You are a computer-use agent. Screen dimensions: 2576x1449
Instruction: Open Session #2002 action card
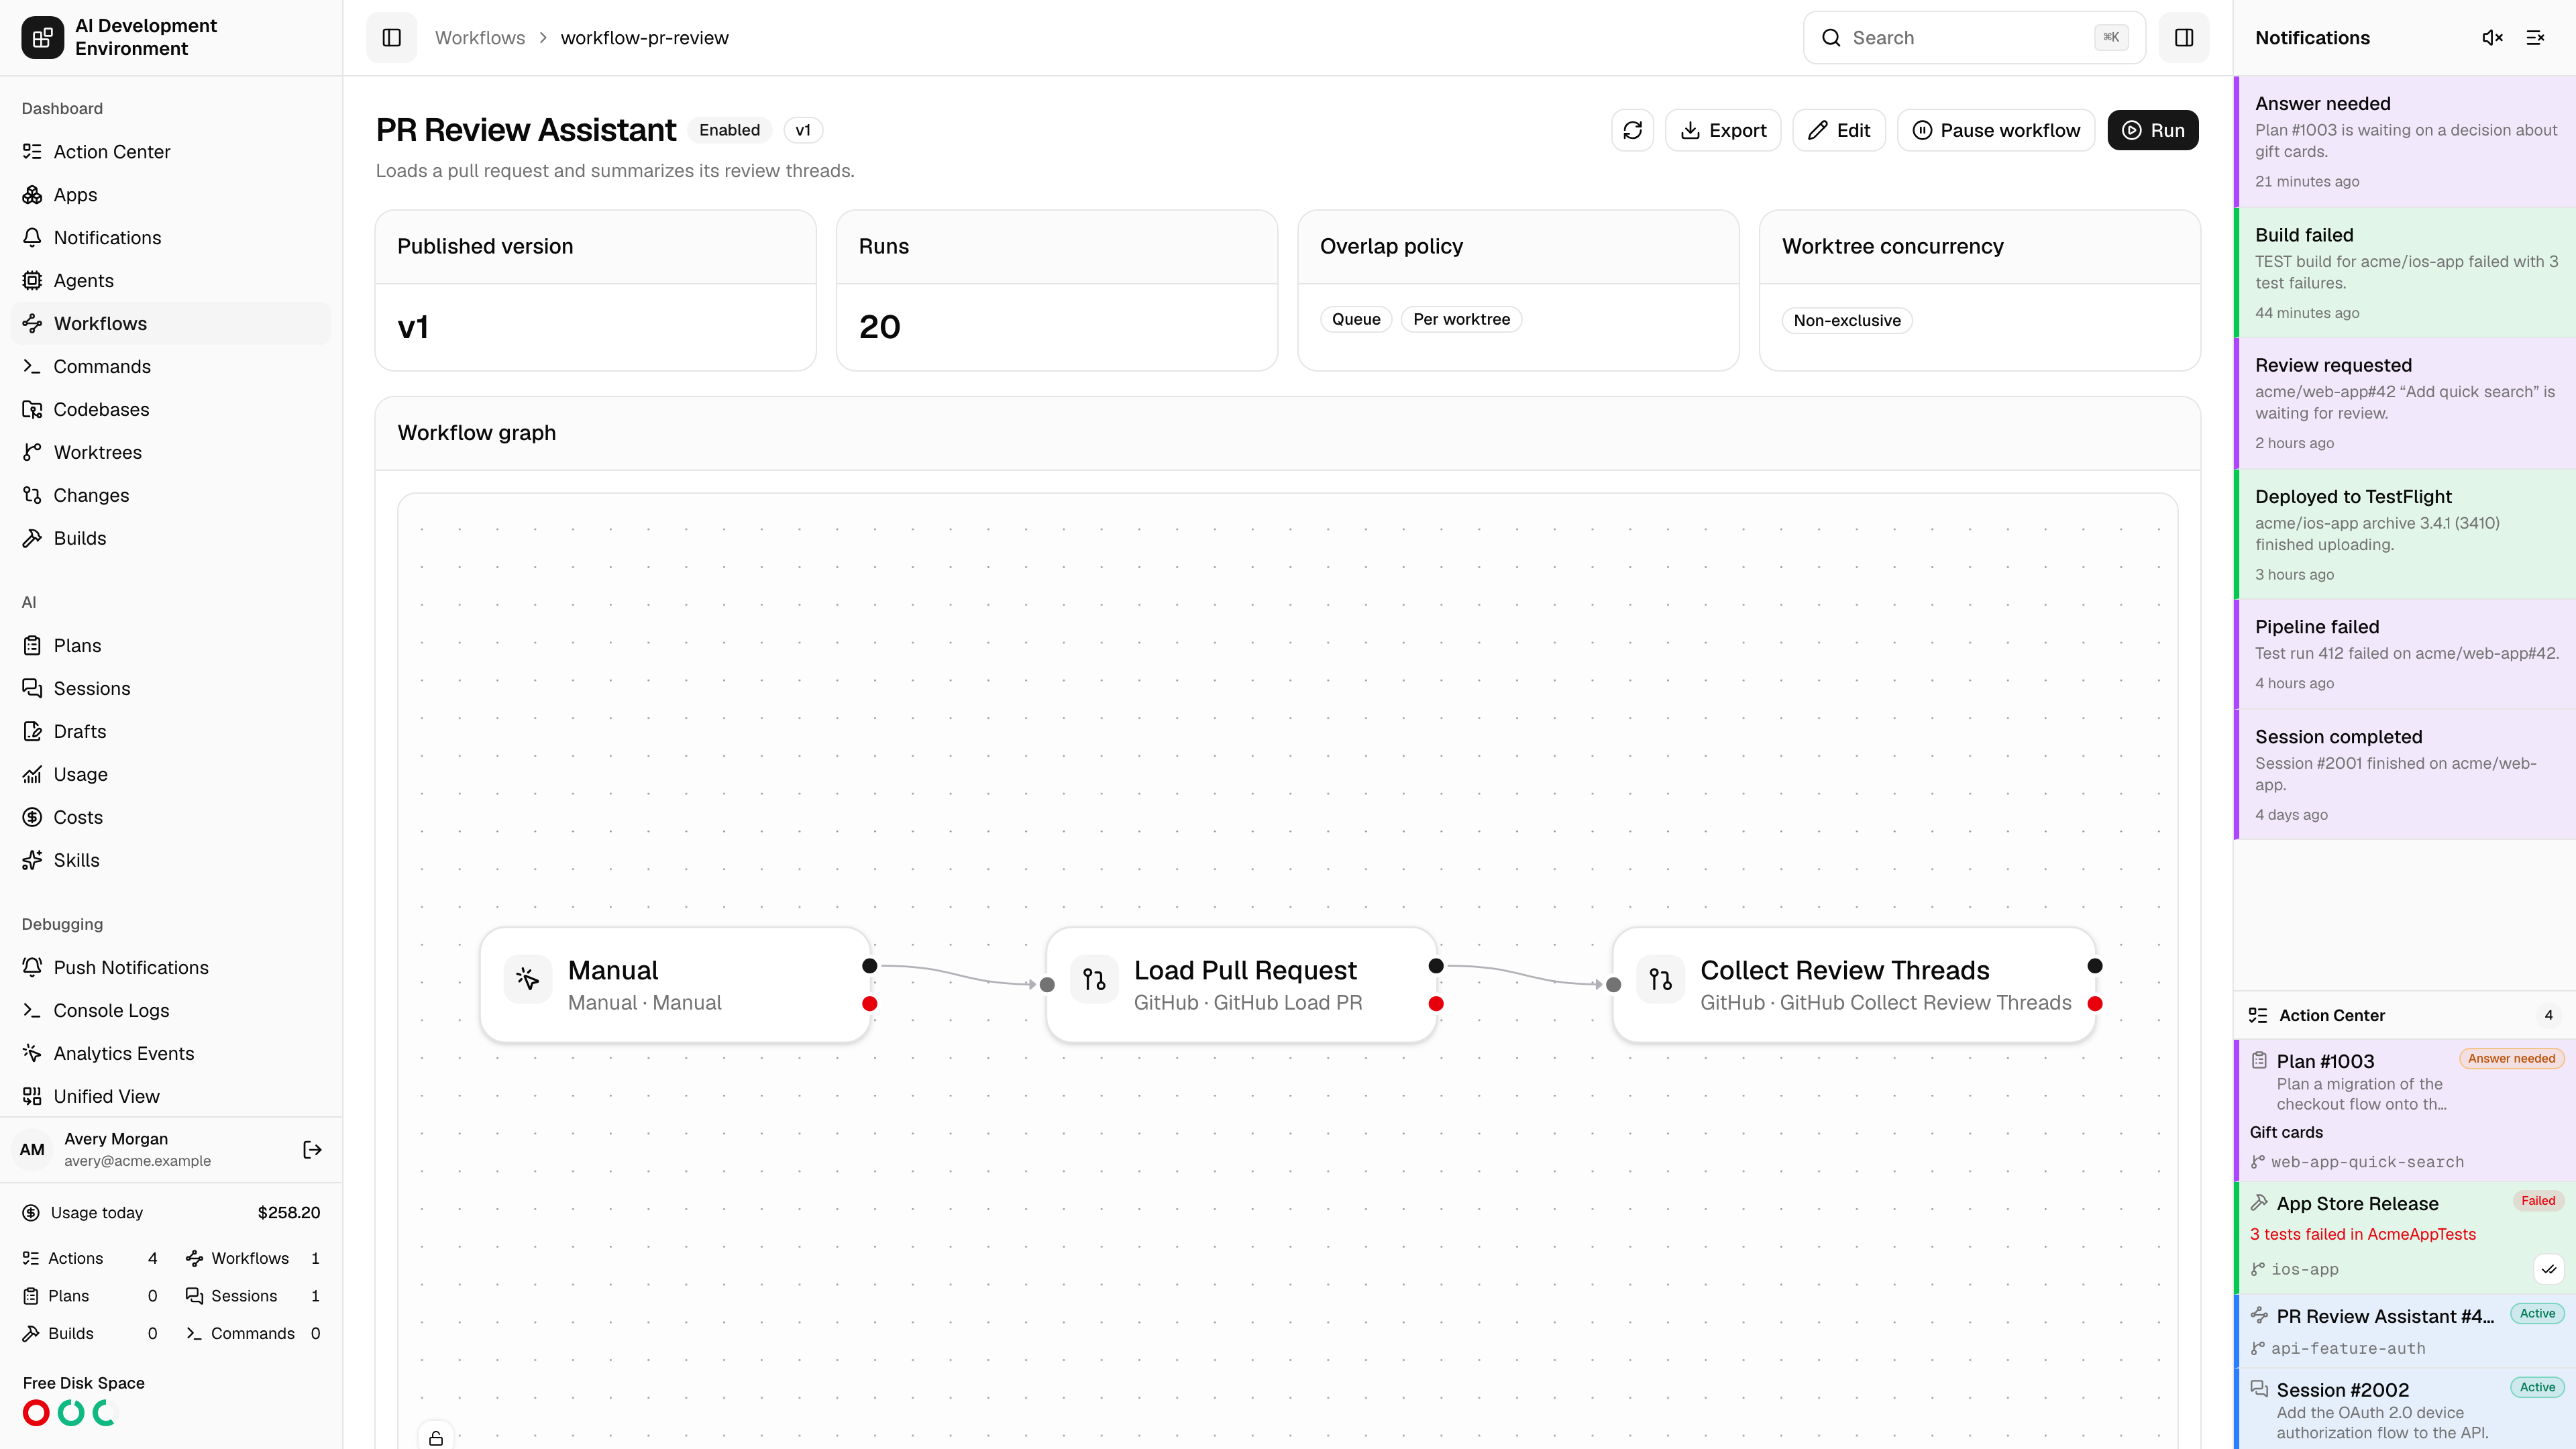pyautogui.click(x=2405, y=1409)
